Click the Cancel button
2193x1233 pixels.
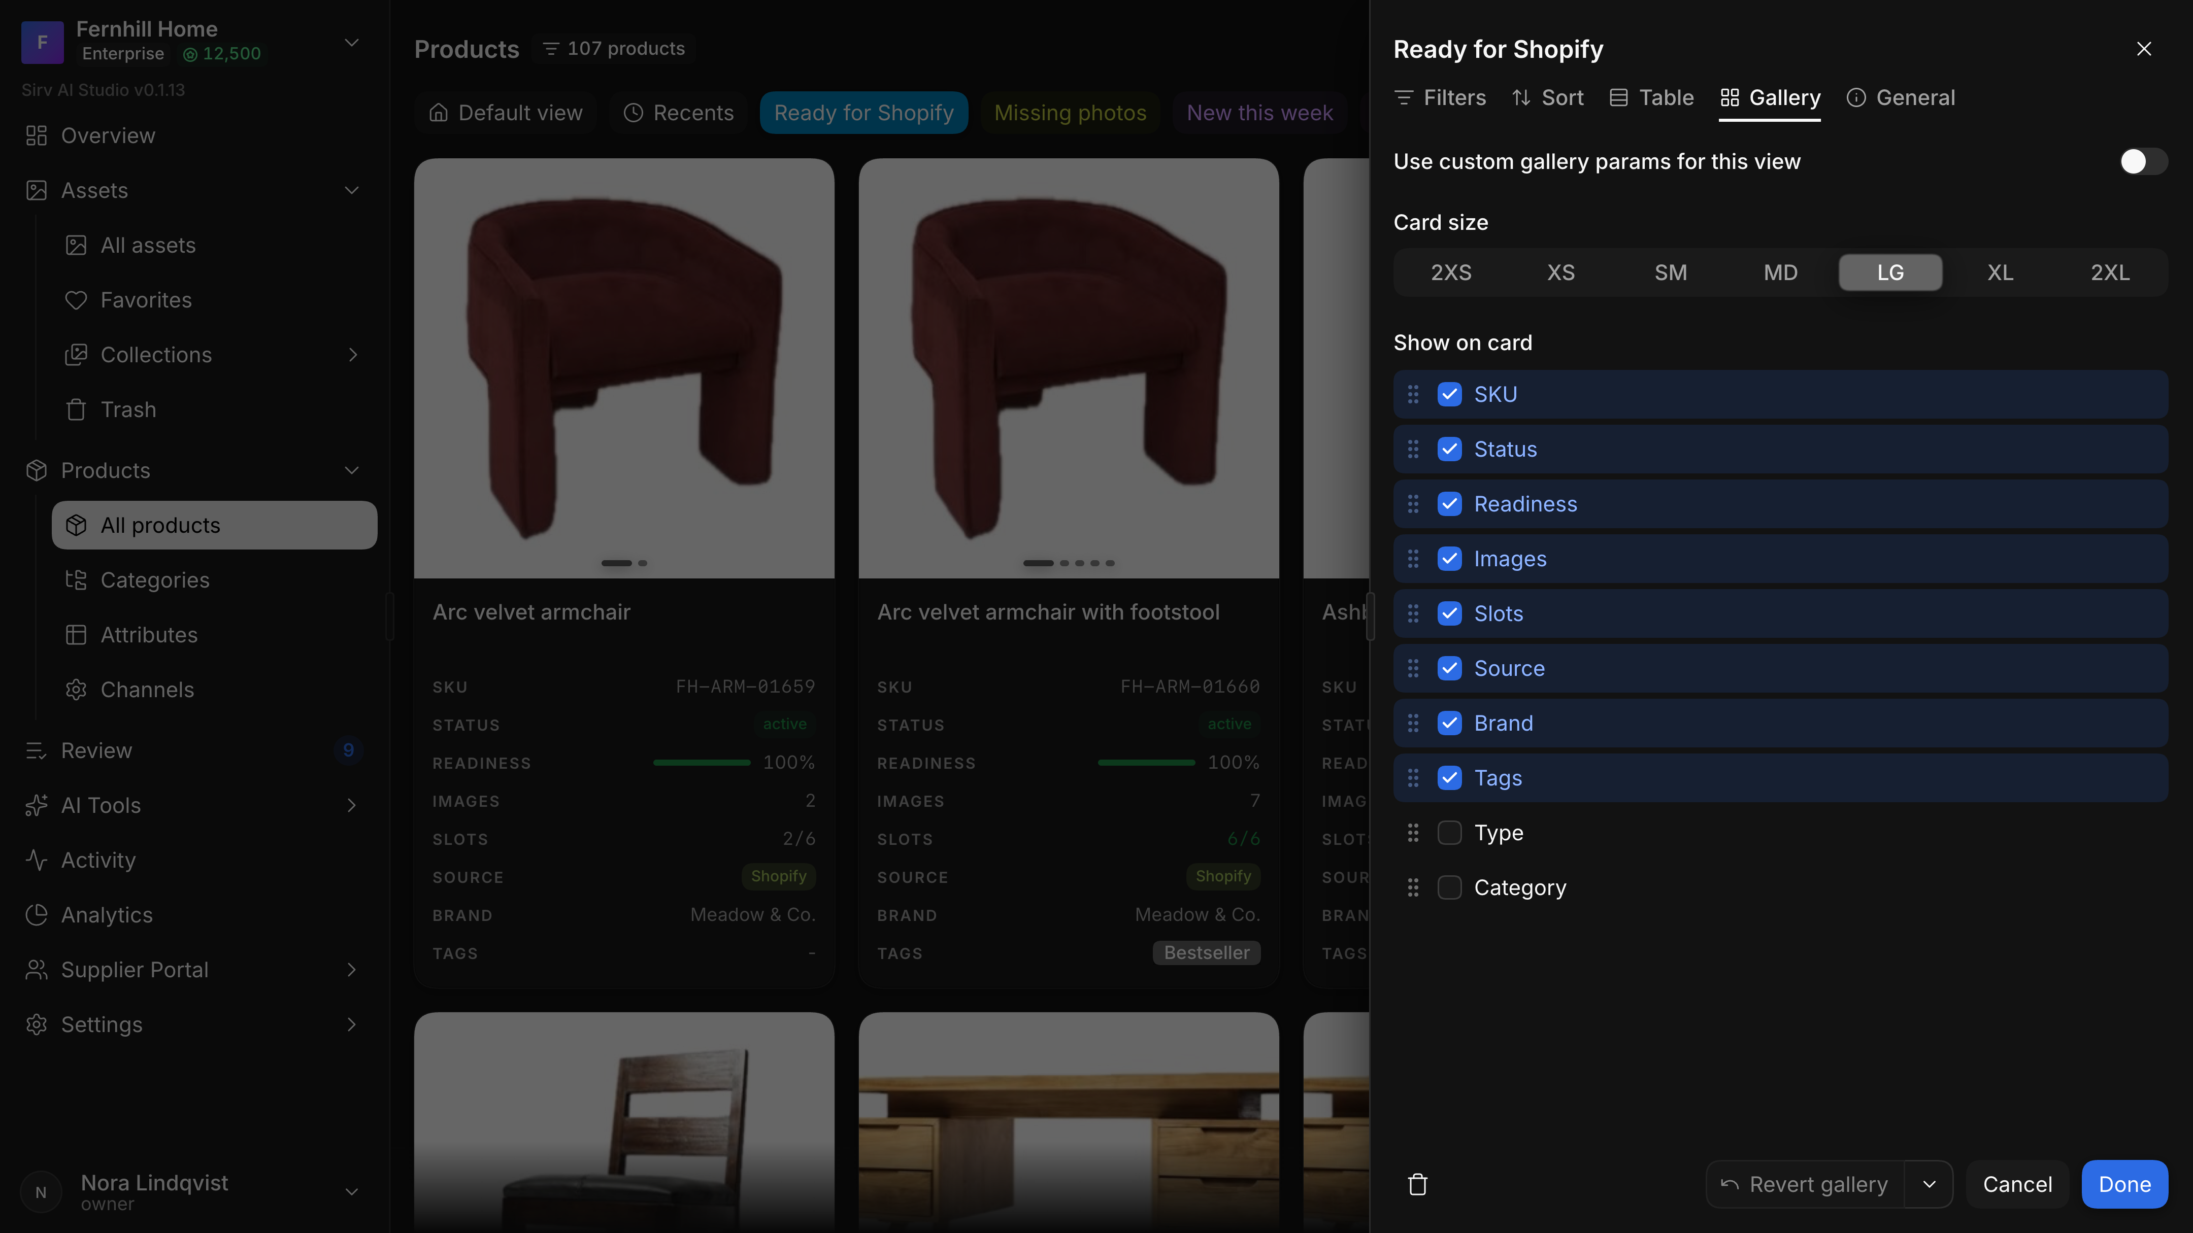click(2018, 1184)
